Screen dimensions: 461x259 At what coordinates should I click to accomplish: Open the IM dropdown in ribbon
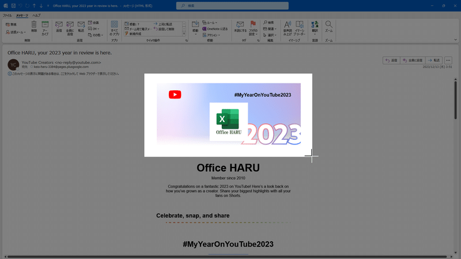pos(94,29)
